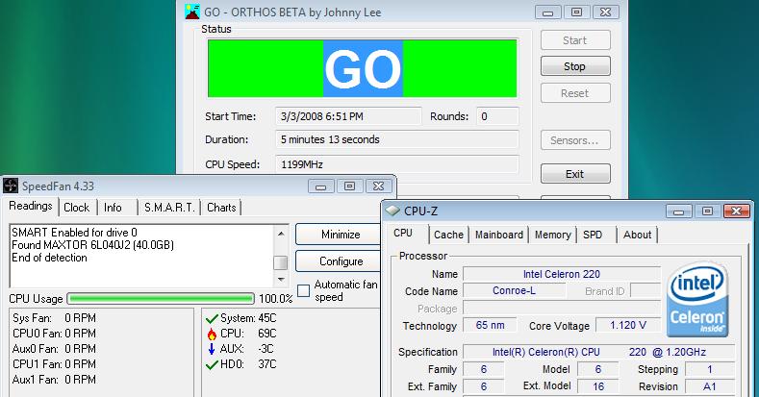Click the Revision field A1
759x397 pixels.
pyautogui.click(x=710, y=386)
